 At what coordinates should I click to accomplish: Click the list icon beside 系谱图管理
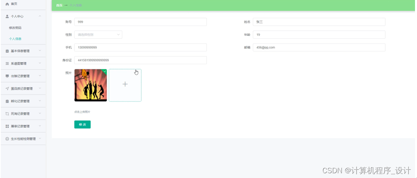[7, 64]
